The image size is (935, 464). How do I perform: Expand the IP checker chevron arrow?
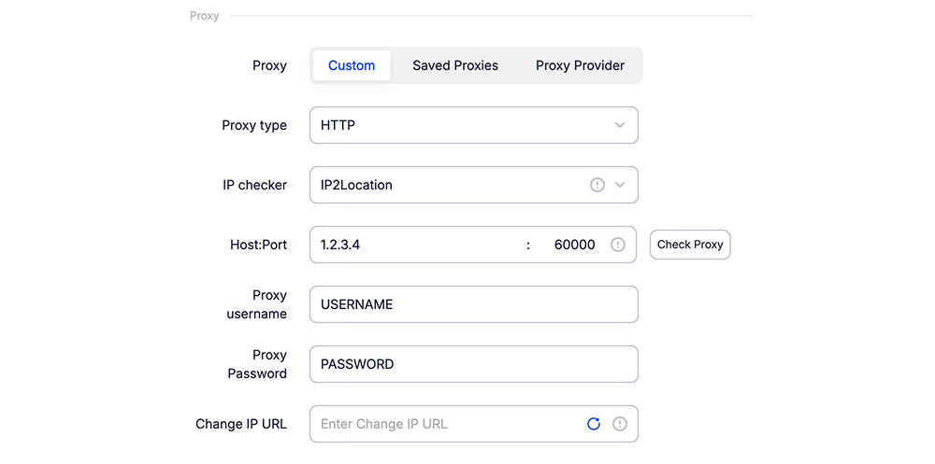pos(620,185)
